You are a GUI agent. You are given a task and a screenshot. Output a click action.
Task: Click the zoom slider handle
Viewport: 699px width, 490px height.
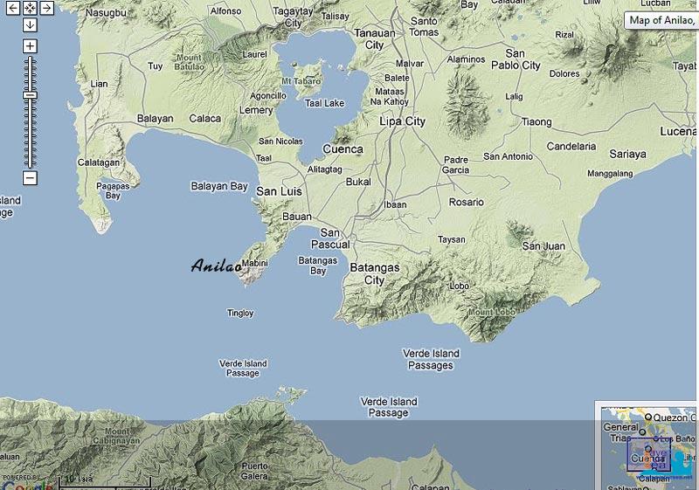click(30, 94)
